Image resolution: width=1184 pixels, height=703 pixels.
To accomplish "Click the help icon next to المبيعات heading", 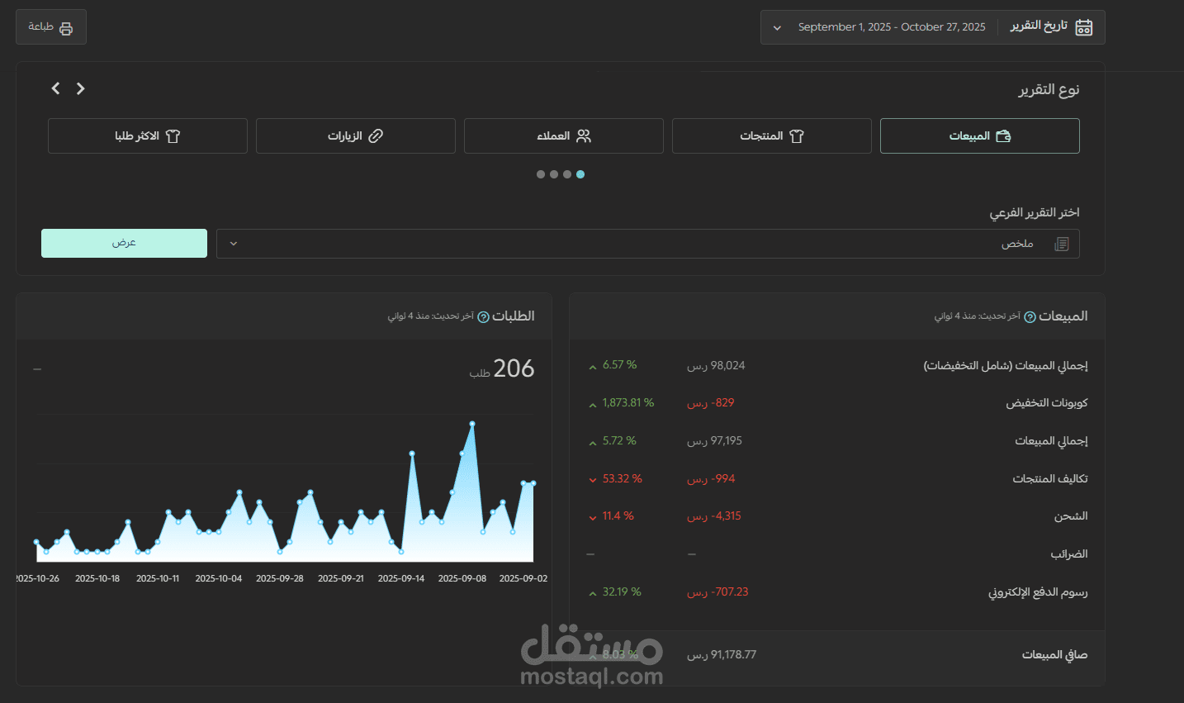I will click(x=1030, y=317).
